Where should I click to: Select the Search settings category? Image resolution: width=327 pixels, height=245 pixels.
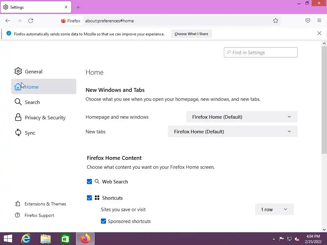tap(43, 102)
